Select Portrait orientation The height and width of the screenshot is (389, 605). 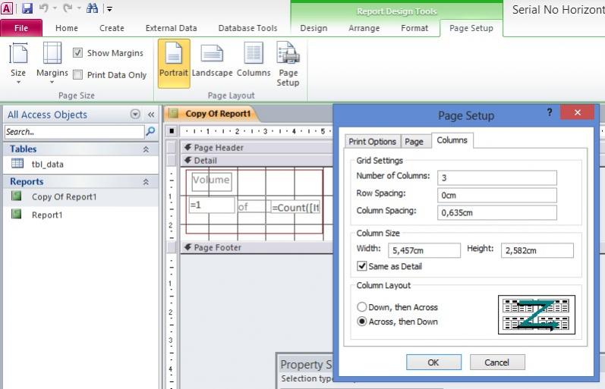tap(174, 64)
